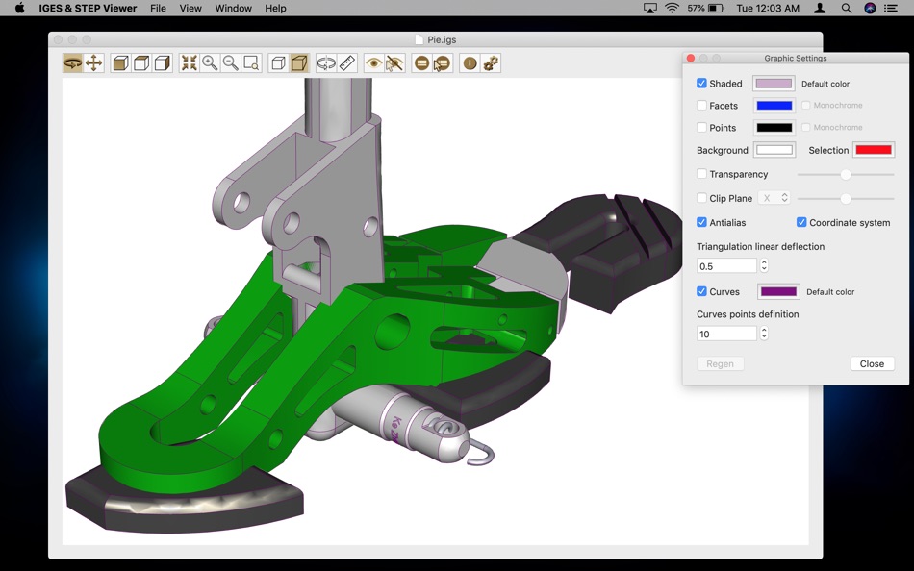Image resolution: width=914 pixels, height=571 pixels.
Task: Click the Clip Plane slider
Action: 846,199
